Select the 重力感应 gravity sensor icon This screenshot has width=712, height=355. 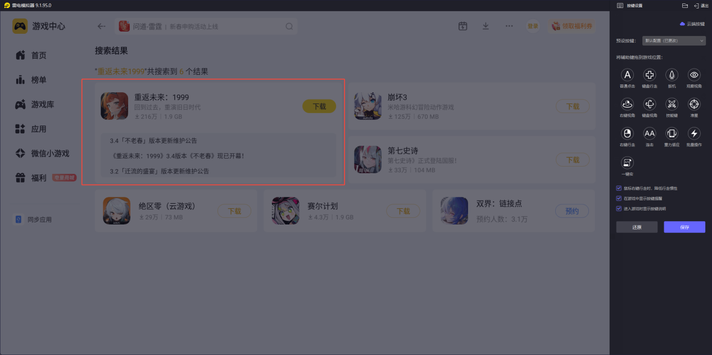[x=672, y=133]
